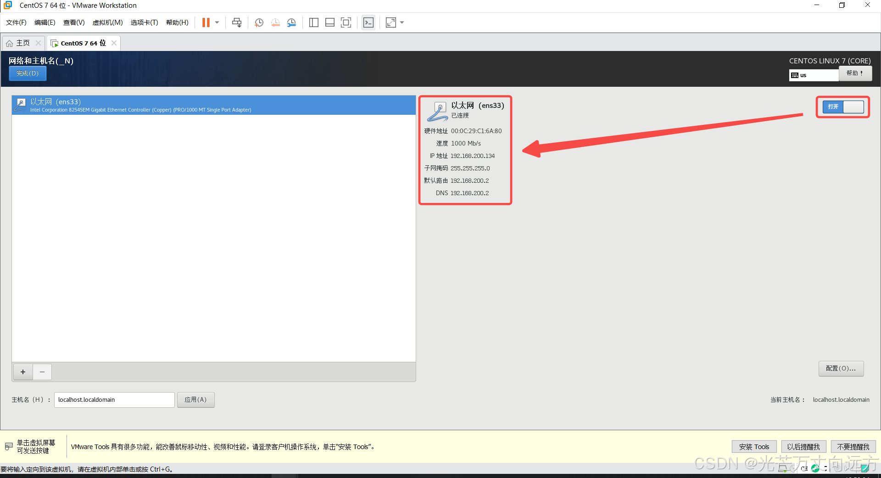Toggle the 打开 ethernet connection switch
Screen dimensions: 881x478
pos(843,107)
